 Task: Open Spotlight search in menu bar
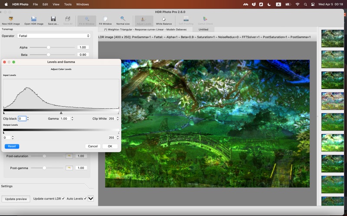point(305,4)
